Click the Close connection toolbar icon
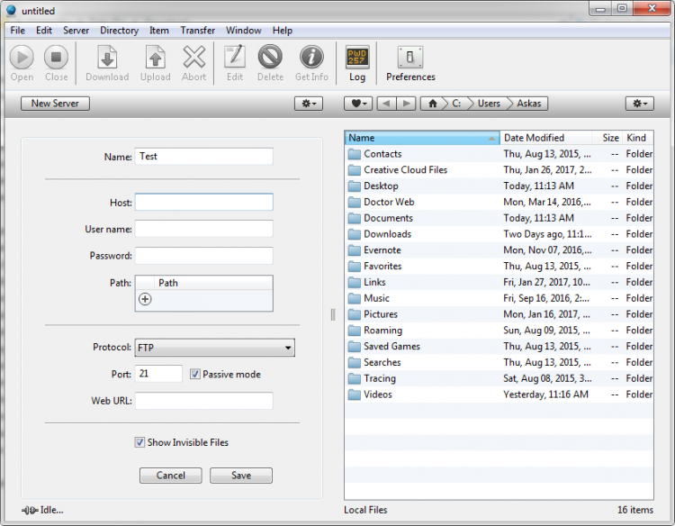 (56, 58)
